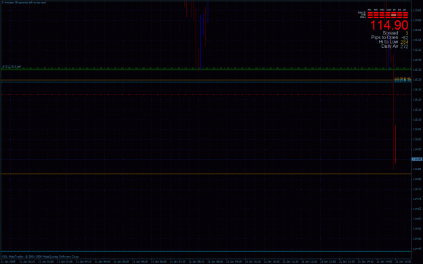The width and height of the screenshot is (423, 264).
Task: Click the latest red candle near 114.90
Action: click(395, 144)
